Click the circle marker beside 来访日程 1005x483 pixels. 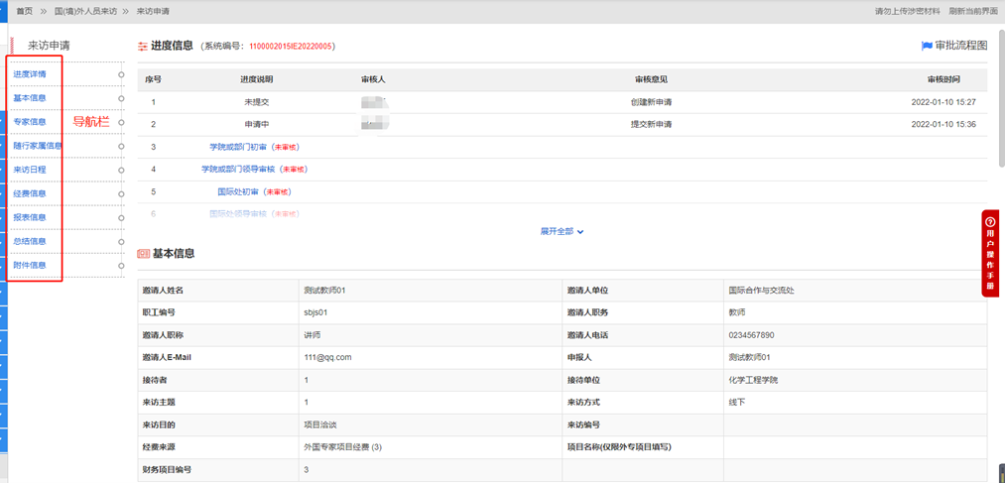(x=121, y=171)
